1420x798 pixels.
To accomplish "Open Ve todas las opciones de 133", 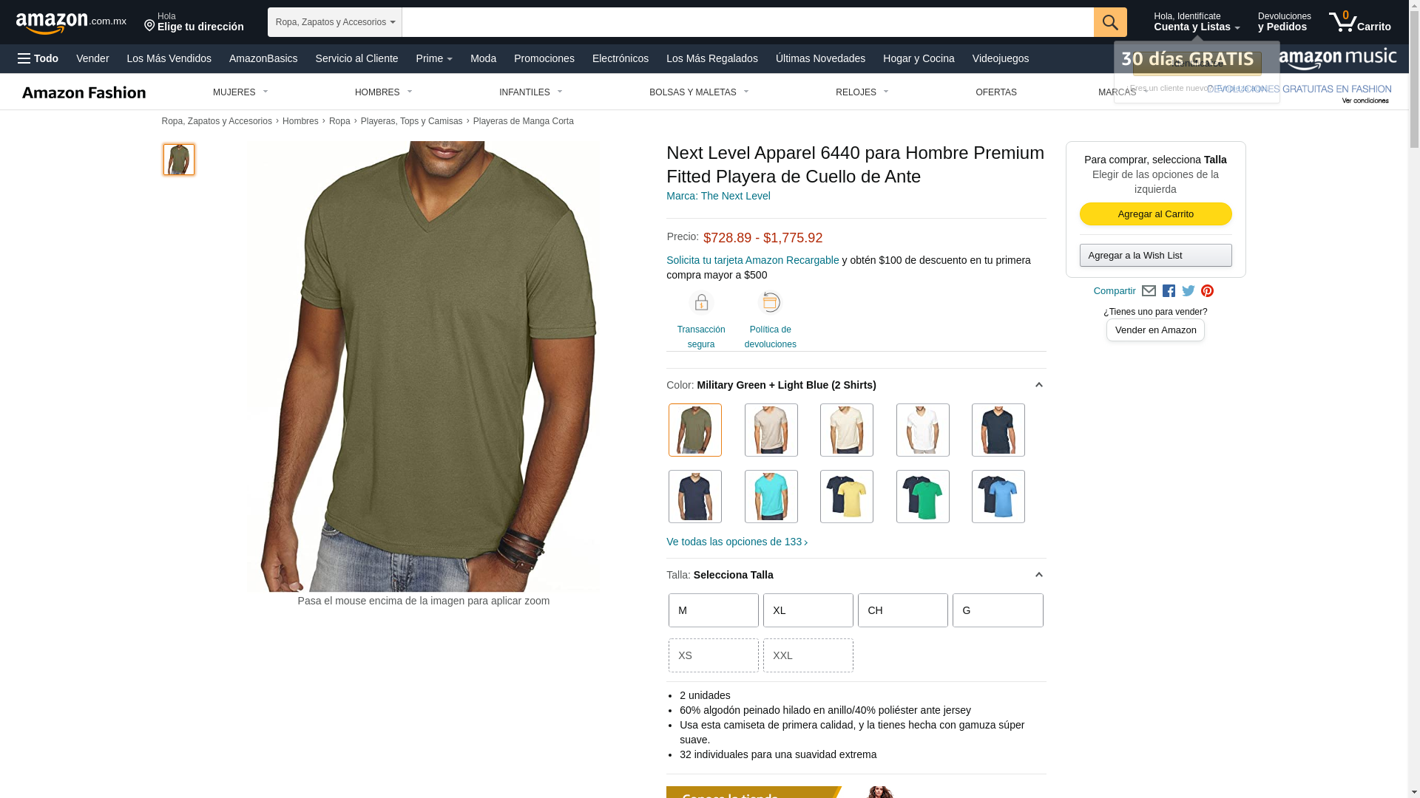I will [x=737, y=542].
